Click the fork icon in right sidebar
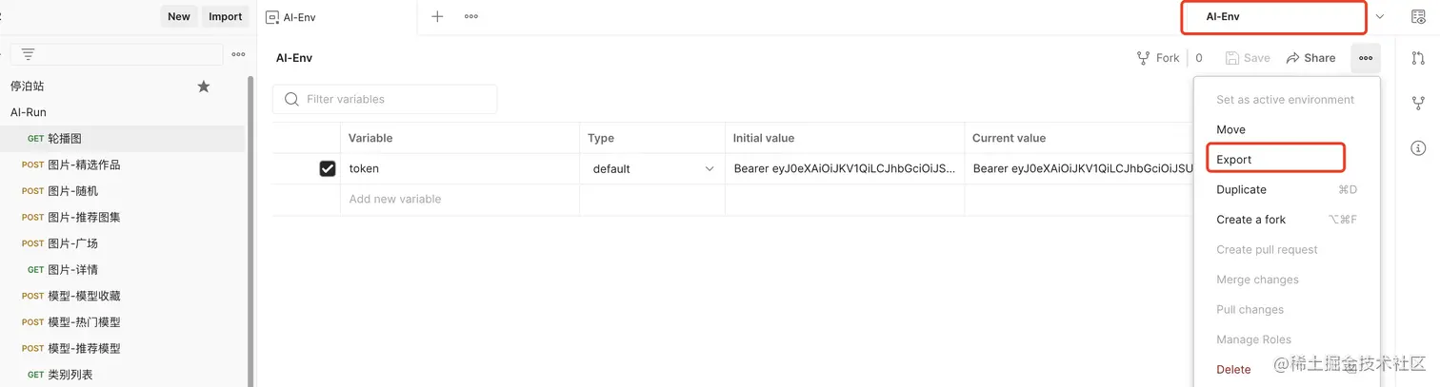The image size is (1440, 387). [x=1418, y=103]
